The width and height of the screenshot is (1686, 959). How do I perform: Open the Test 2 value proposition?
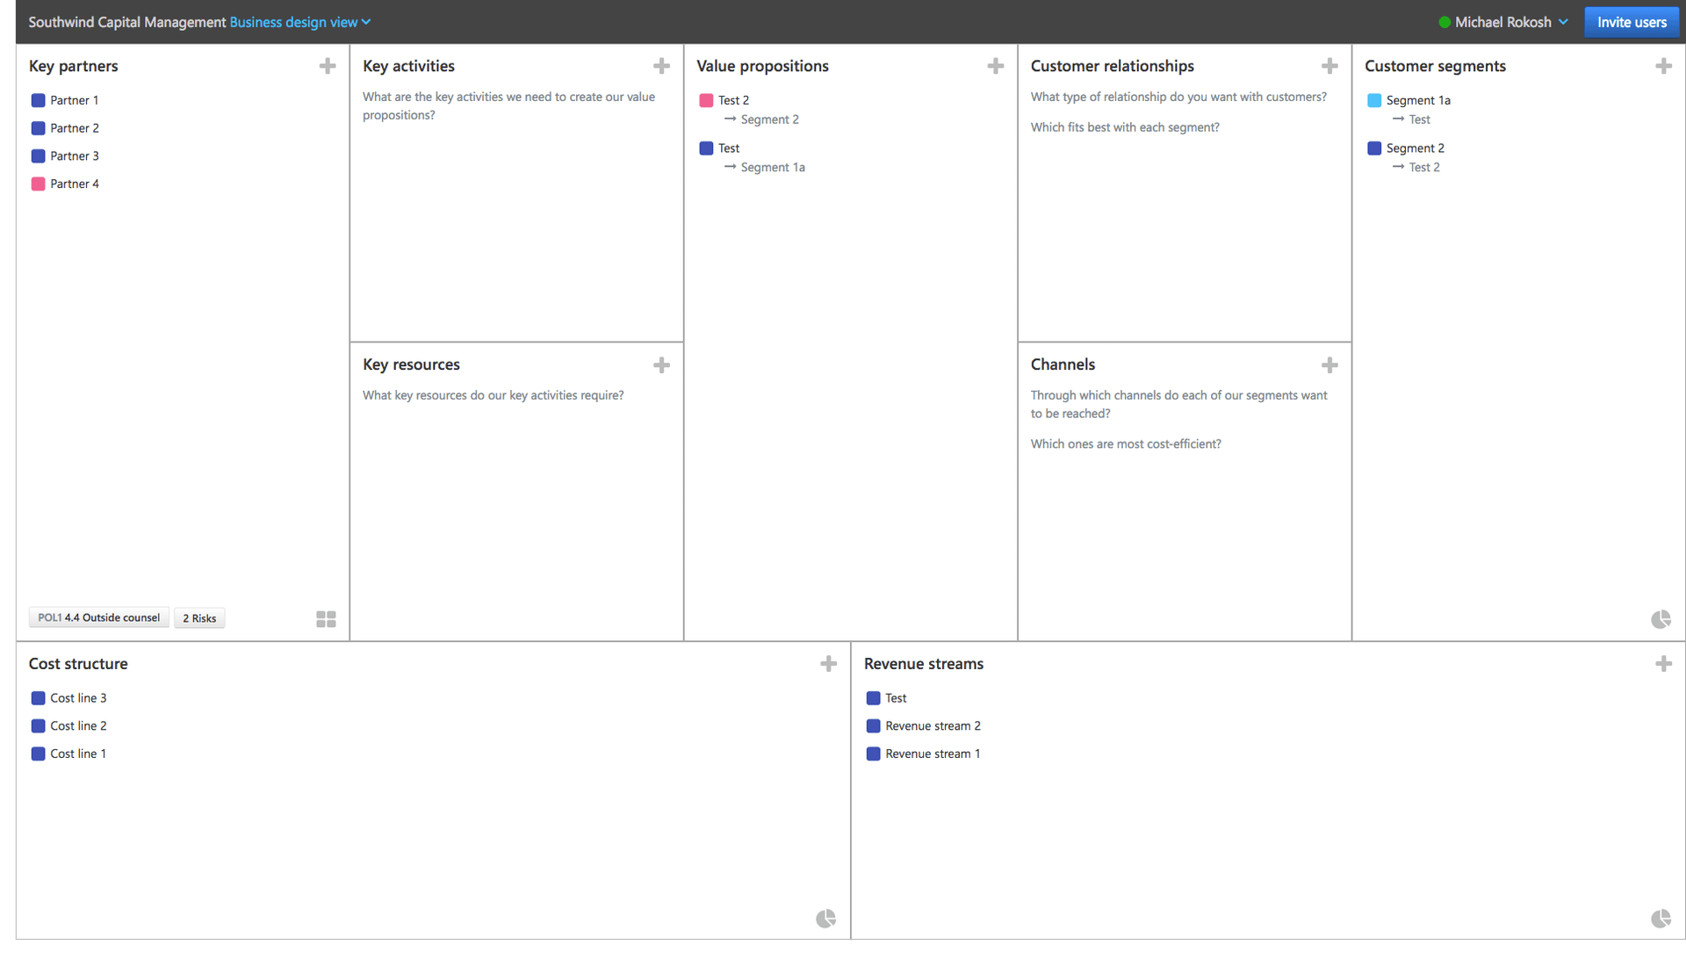coord(733,100)
